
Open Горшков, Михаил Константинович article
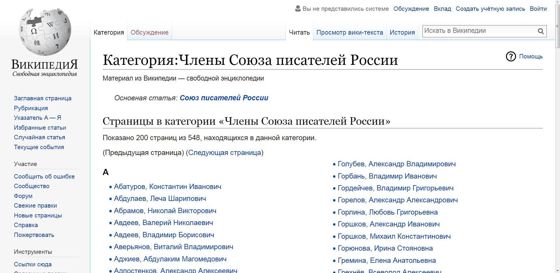(x=394, y=236)
